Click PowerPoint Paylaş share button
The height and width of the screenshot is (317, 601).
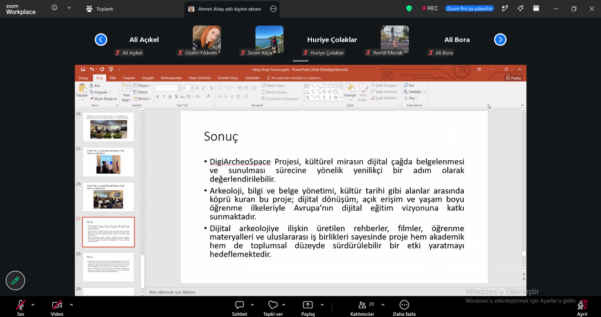513,78
